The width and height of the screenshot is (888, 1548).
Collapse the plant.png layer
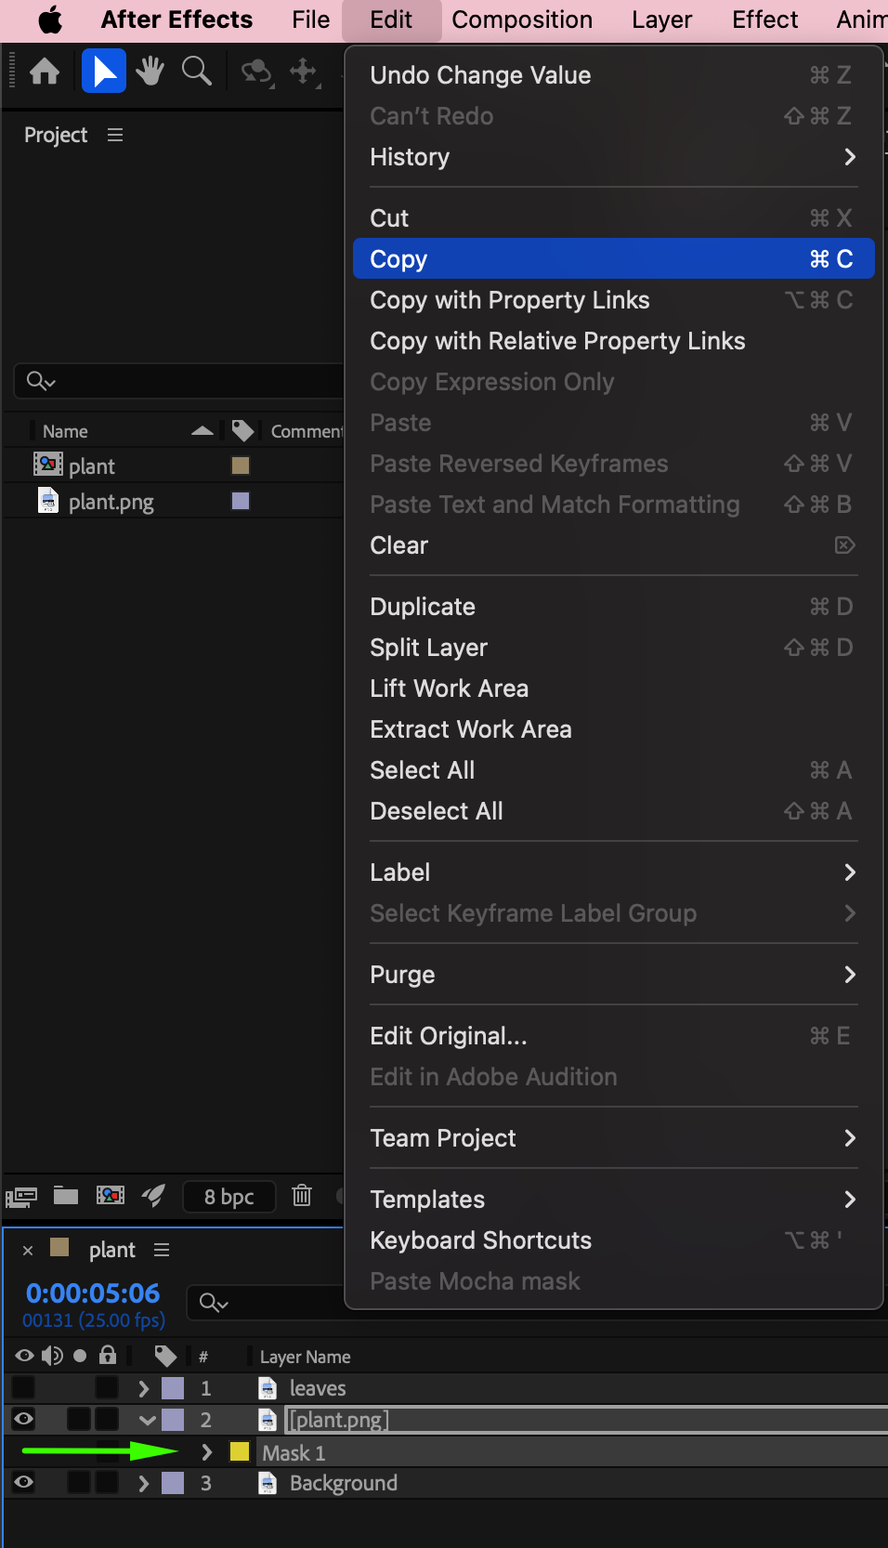[x=147, y=1420]
